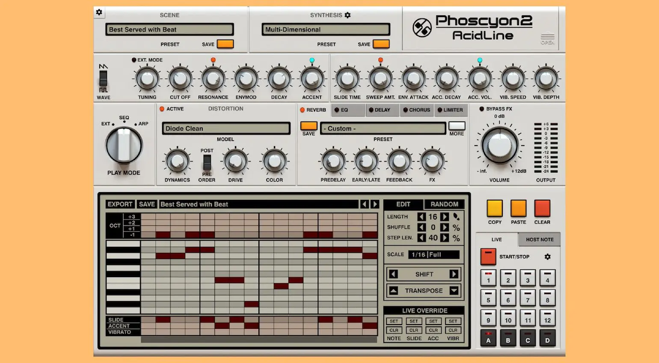Shift the pattern left with the arrow

coord(394,274)
